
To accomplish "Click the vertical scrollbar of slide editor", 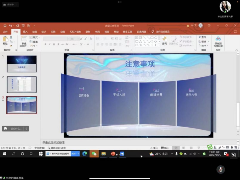I will pos(238,90).
